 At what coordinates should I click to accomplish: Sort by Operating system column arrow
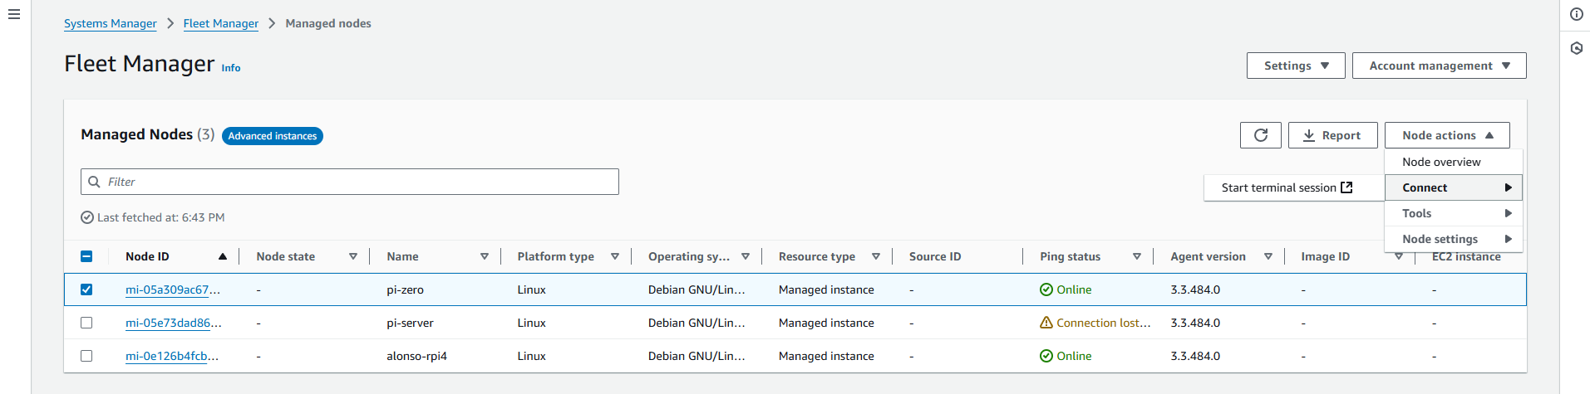pos(746,256)
